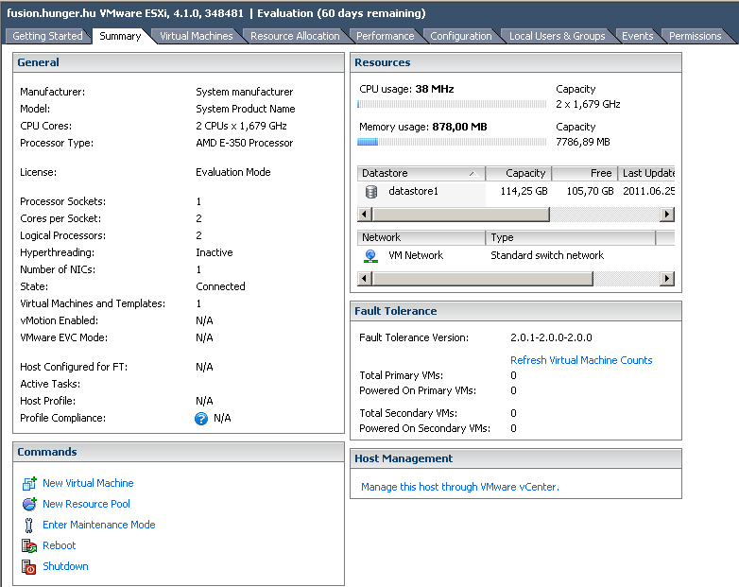The width and height of the screenshot is (739, 587).
Task: Click Refresh Virtual Machine Counts link
Action: (581, 360)
